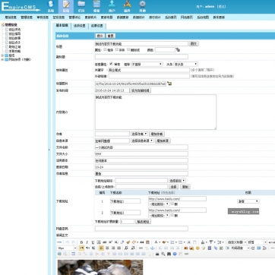Tick the 删 checkbox for download row 2
This screenshot has height=275, width=275.
pos(172,215)
